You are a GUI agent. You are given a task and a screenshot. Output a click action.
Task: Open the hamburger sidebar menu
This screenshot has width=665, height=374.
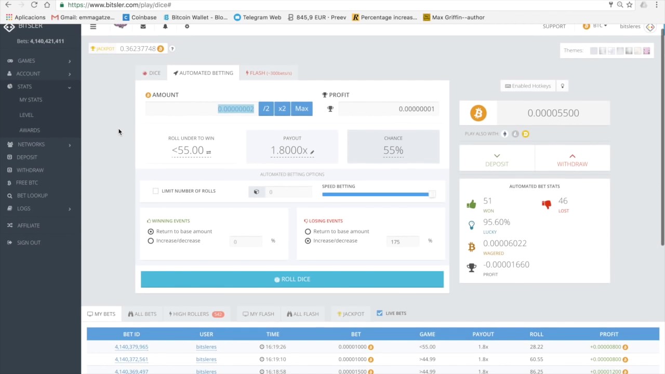pos(93,26)
